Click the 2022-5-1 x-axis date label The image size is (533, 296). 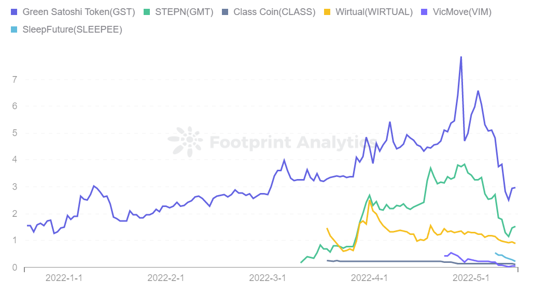[x=471, y=278]
